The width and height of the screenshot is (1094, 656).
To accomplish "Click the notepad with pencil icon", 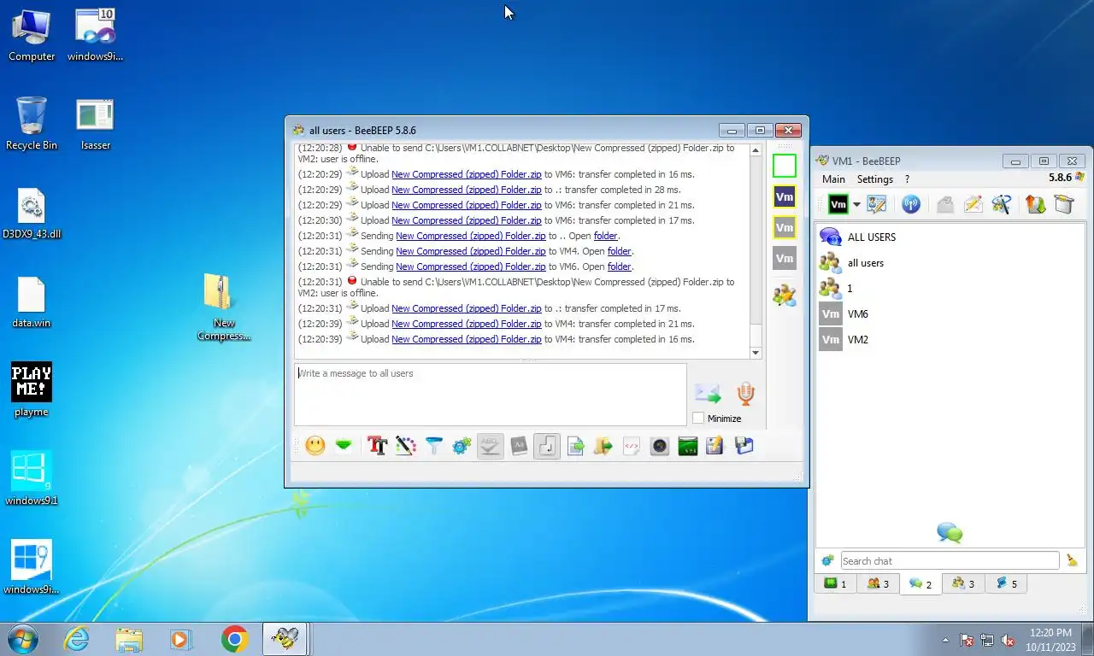I will point(715,446).
